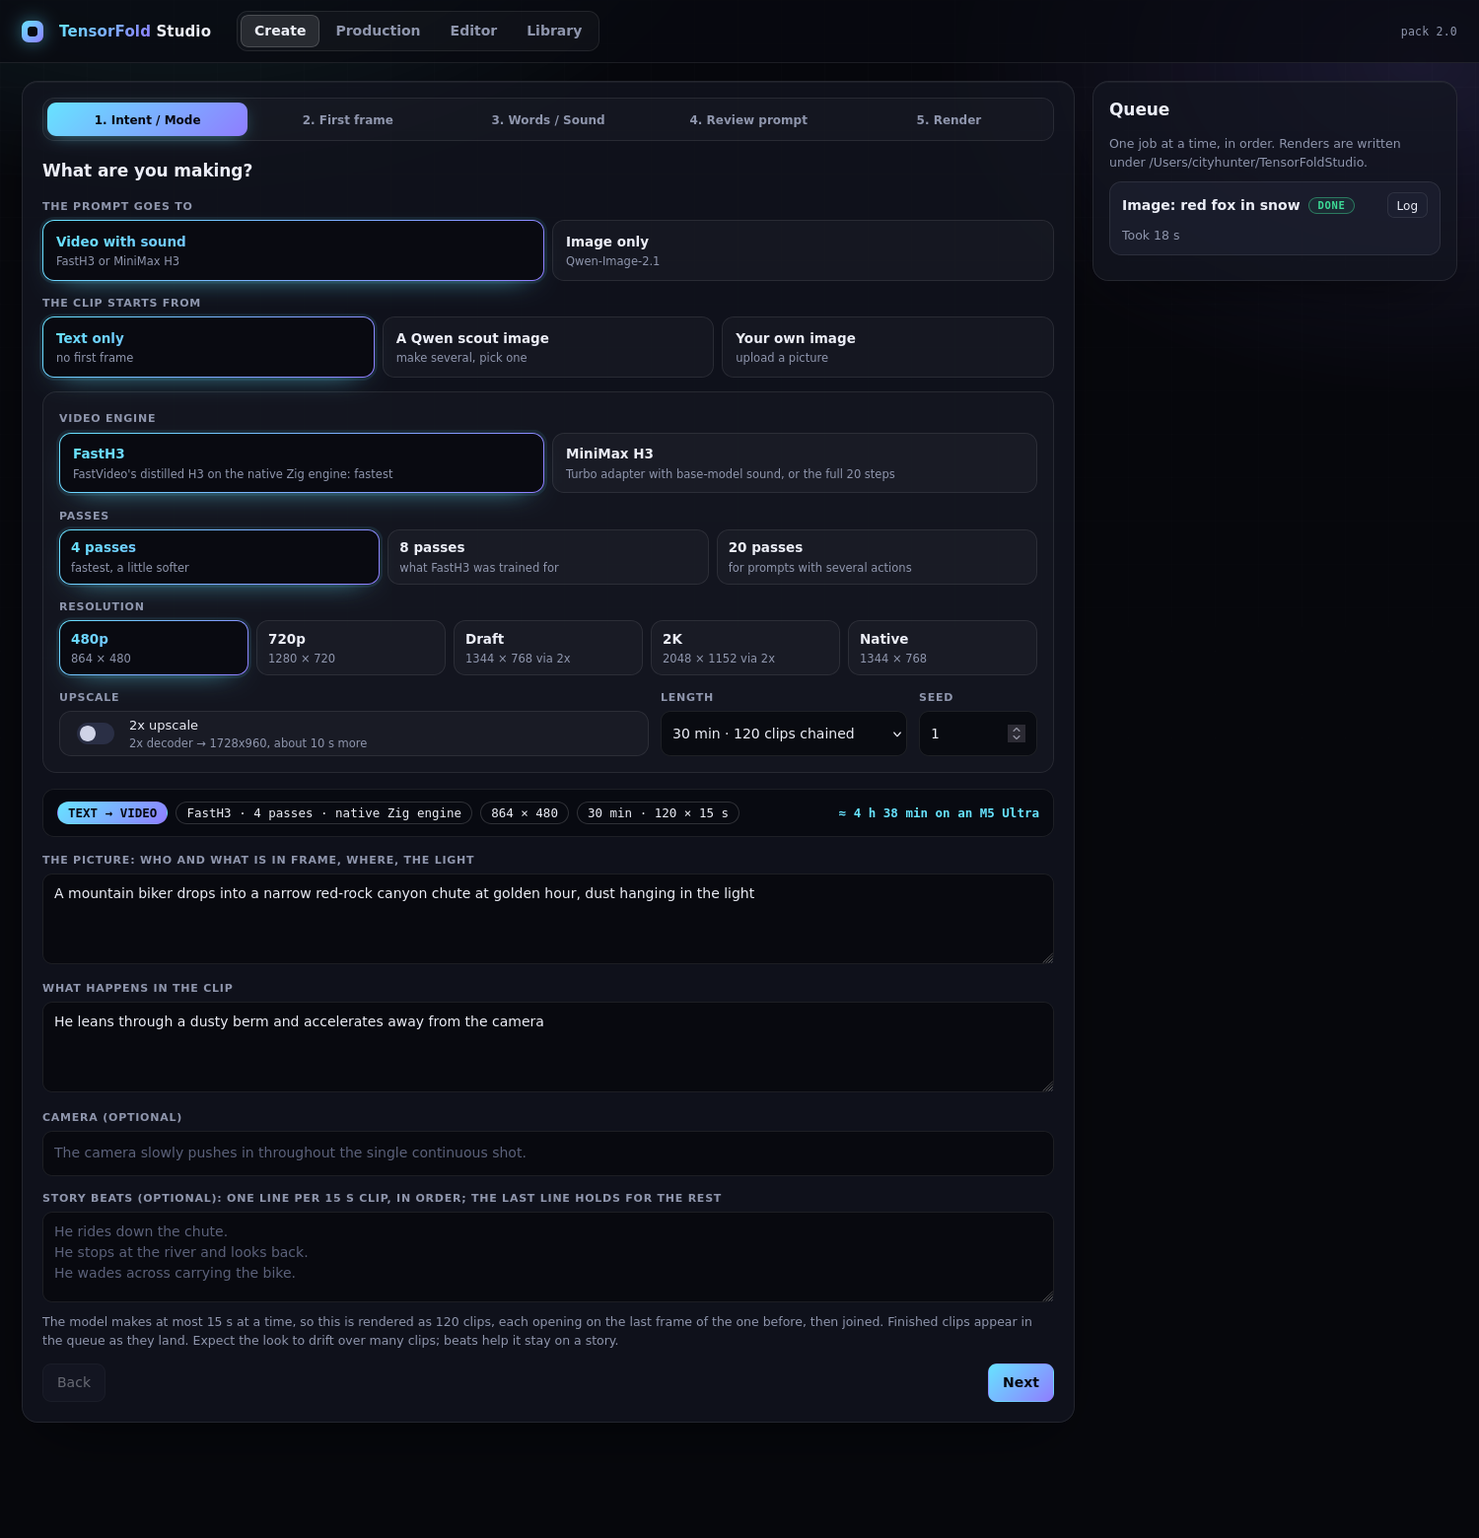Viewport: 1479px width, 1538px height.
Task: Click the Story beats text area
Action: click(x=548, y=1257)
